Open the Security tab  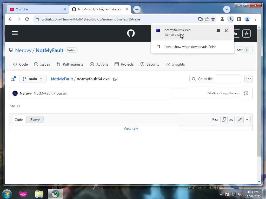click(x=150, y=64)
